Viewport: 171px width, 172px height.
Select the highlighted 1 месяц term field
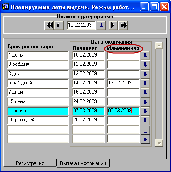pos(38,111)
